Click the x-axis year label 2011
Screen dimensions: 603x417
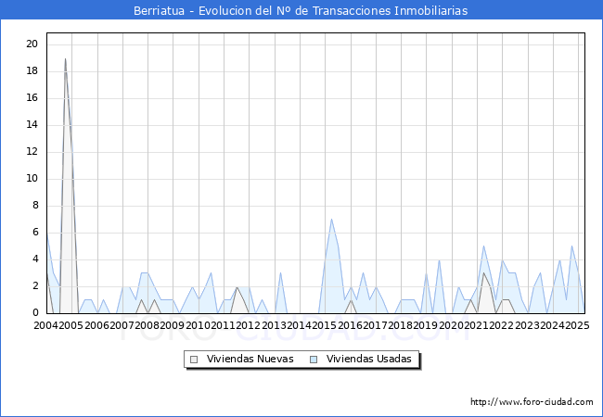coord(224,325)
